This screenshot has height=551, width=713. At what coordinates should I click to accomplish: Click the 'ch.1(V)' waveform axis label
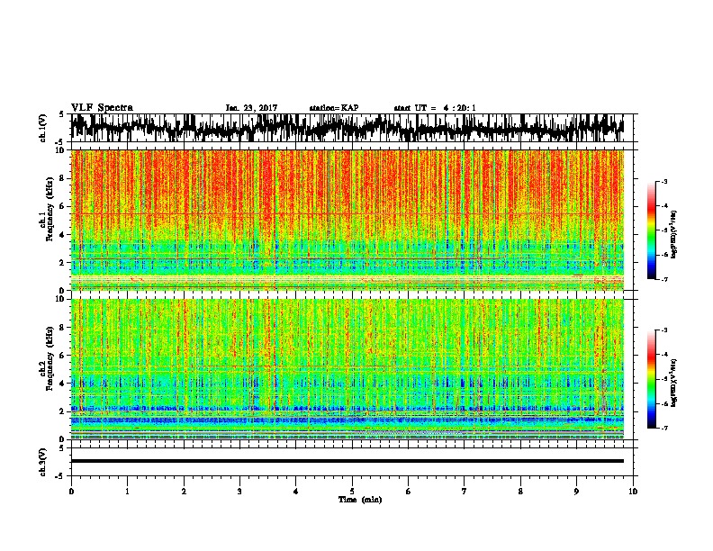(x=43, y=128)
